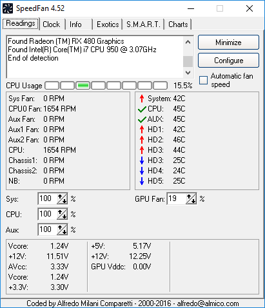The image size is (265, 308).
Task: Click the GPU Fan spinner arrows
Action: [x=191, y=198]
